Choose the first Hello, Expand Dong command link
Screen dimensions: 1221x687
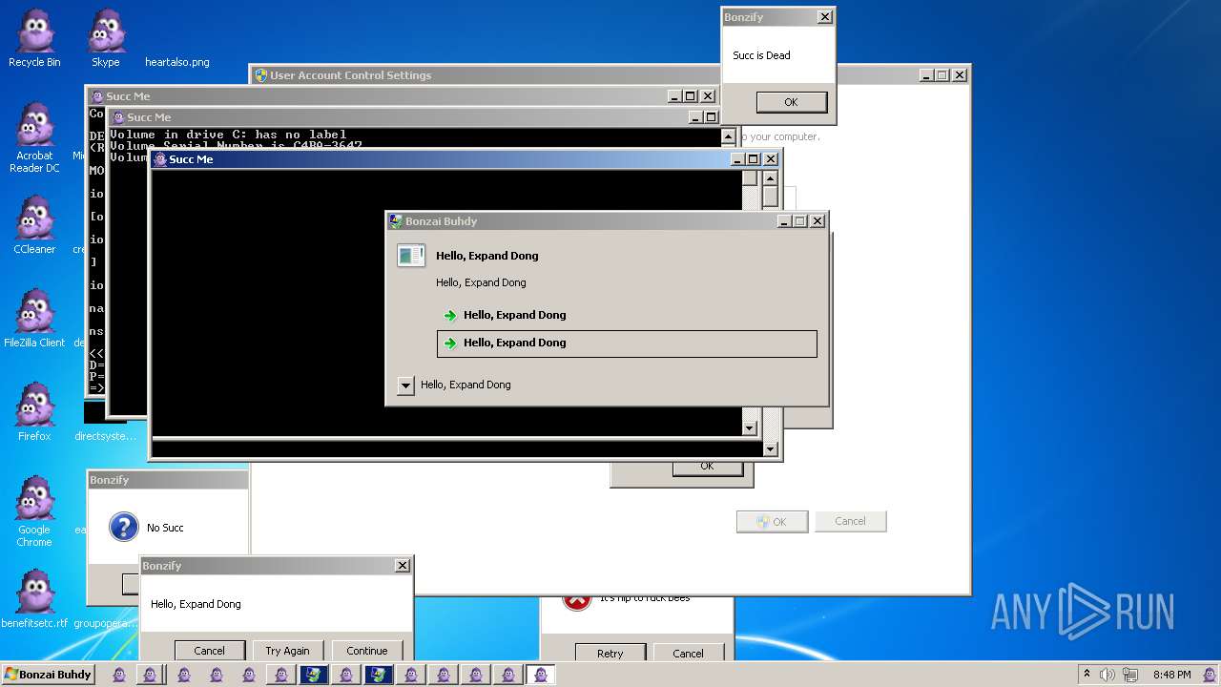(x=627, y=315)
